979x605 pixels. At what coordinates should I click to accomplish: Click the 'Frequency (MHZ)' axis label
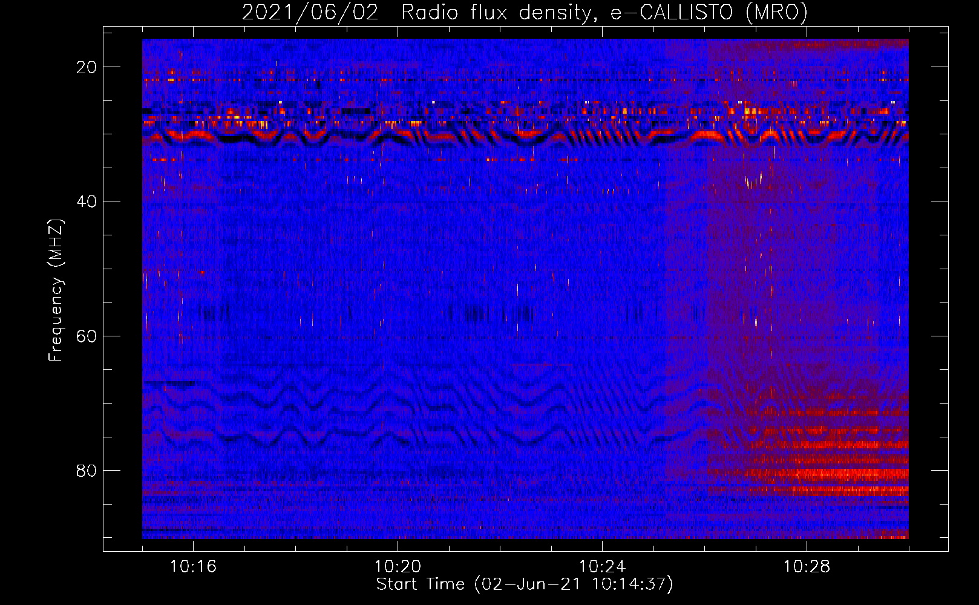pyautogui.click(x=56, y=291)
